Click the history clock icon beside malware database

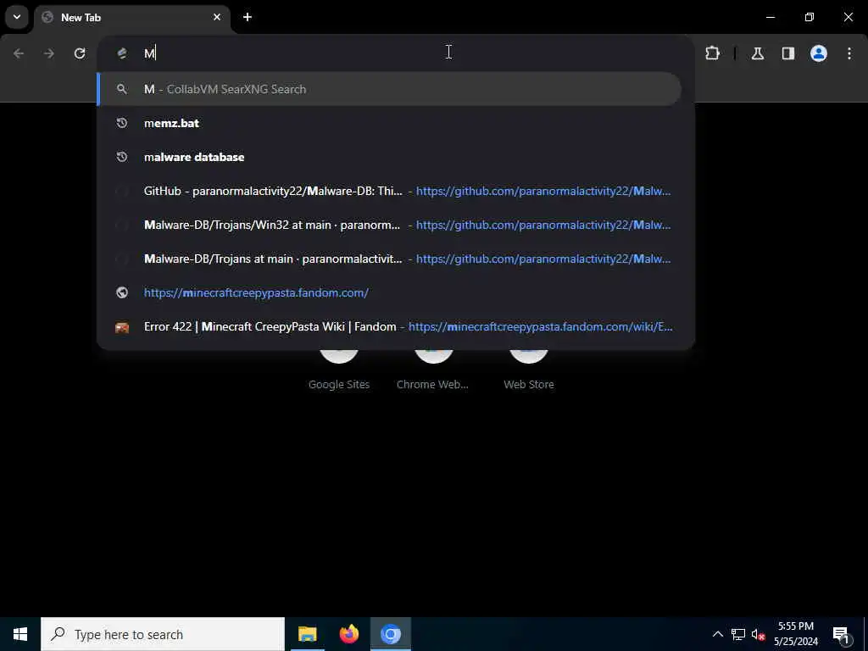click(122, 157)
